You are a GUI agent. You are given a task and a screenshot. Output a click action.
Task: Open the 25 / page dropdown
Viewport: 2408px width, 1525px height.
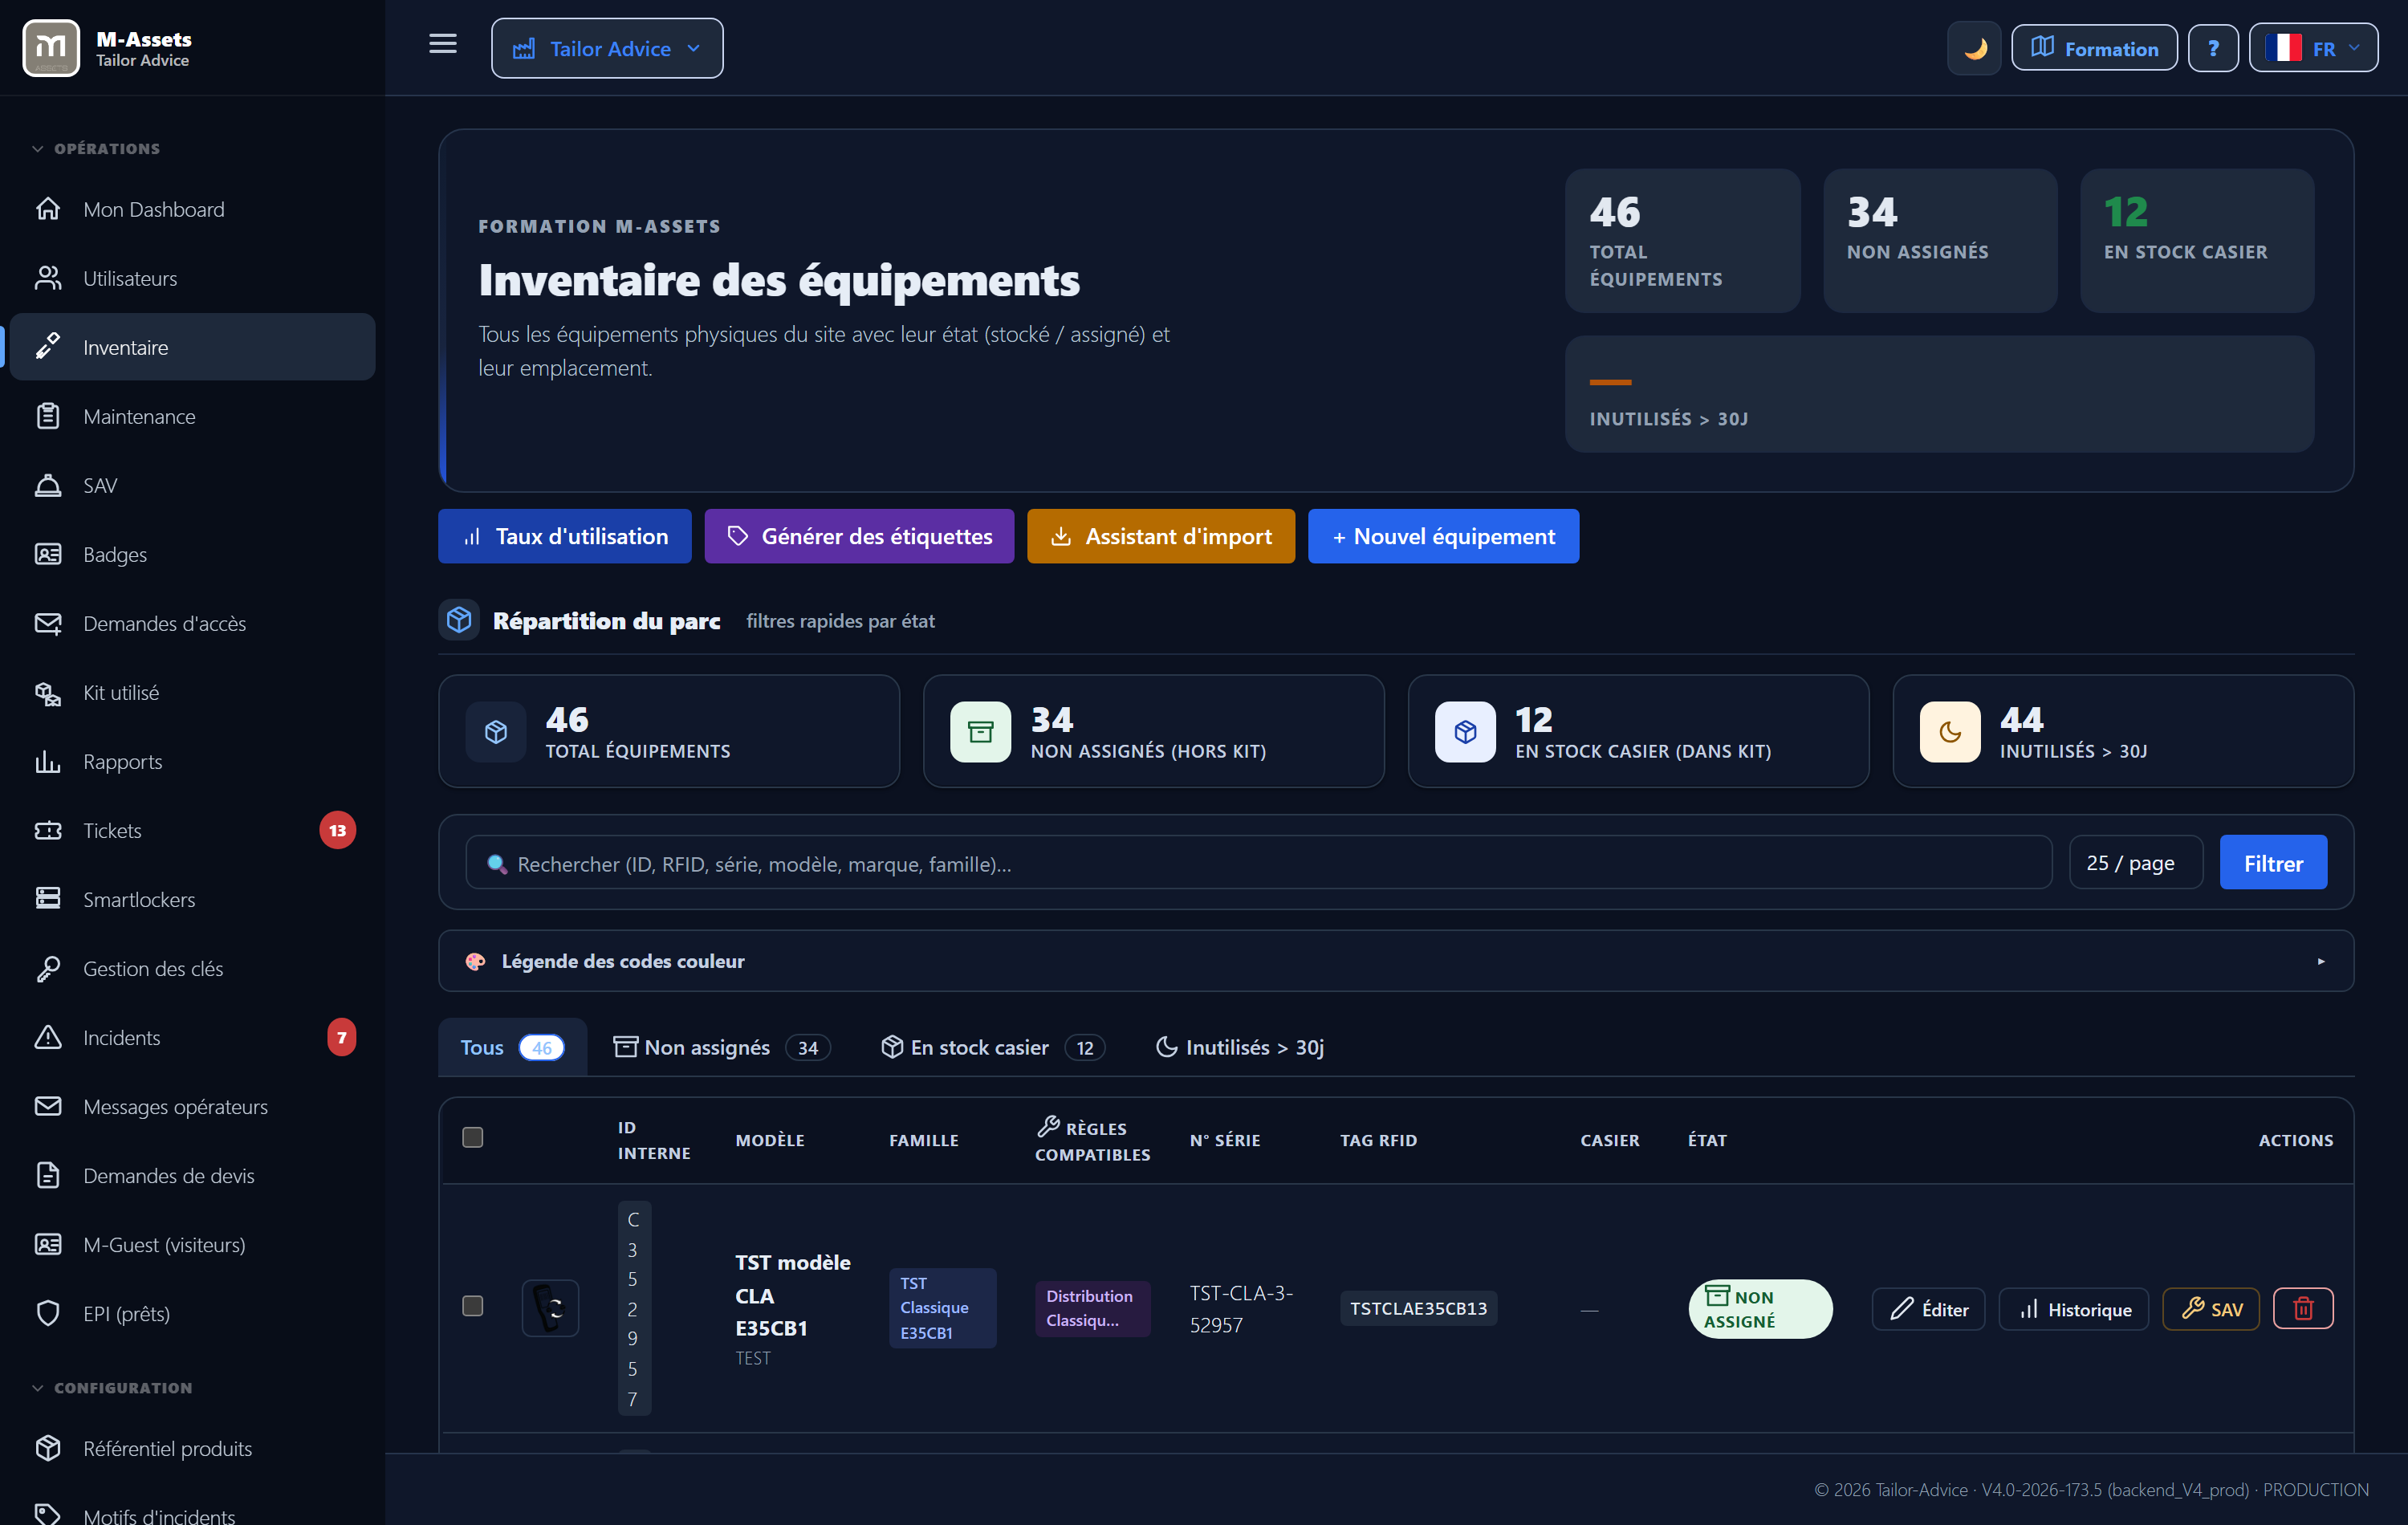click(x=2136, y=862)
